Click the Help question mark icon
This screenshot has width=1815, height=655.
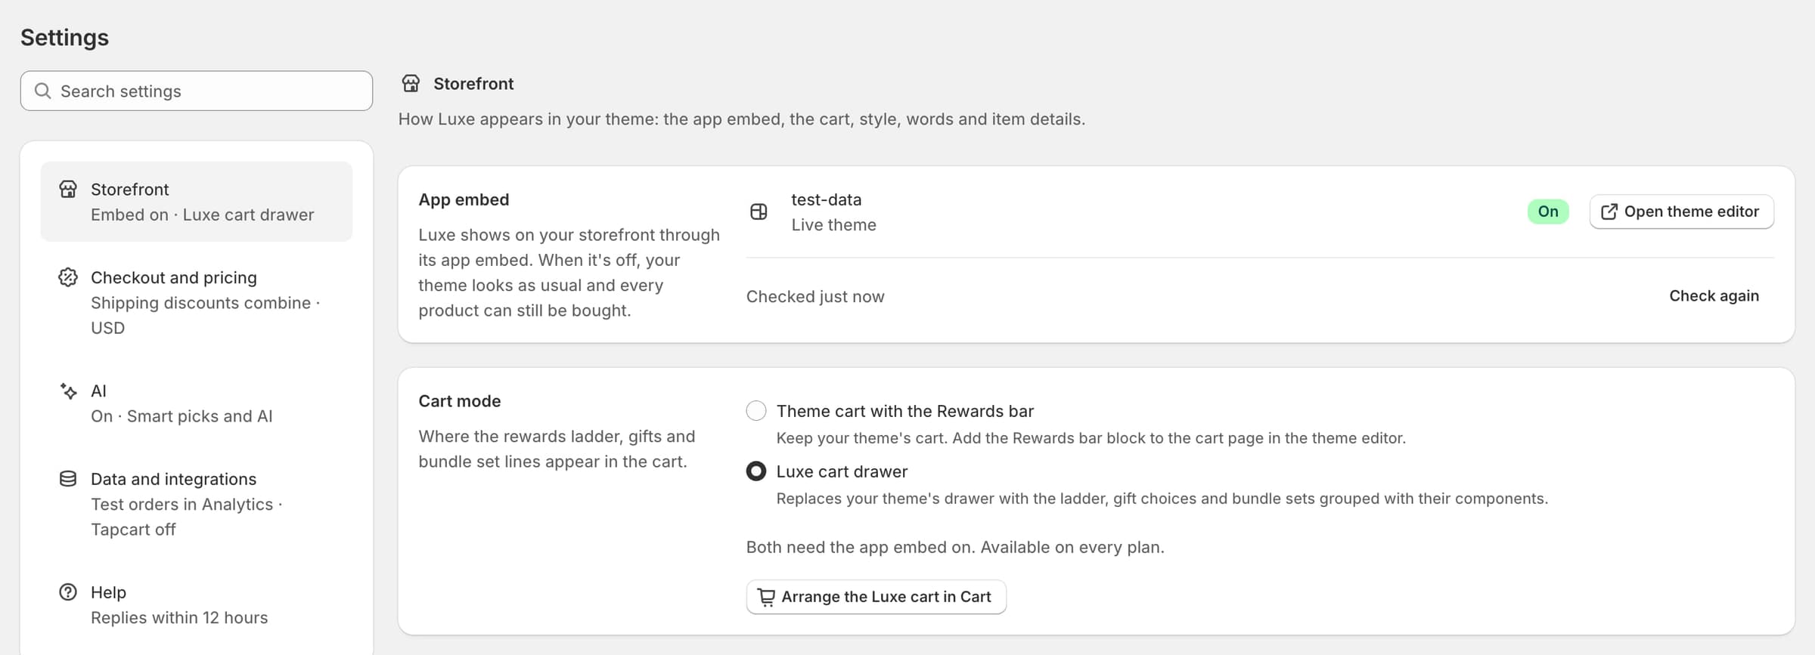tap(68, 592)
